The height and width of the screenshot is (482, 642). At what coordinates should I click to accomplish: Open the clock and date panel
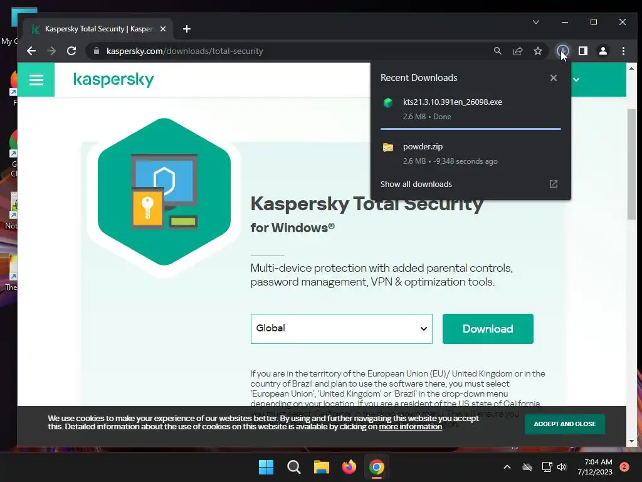click(x=595, y=467)
